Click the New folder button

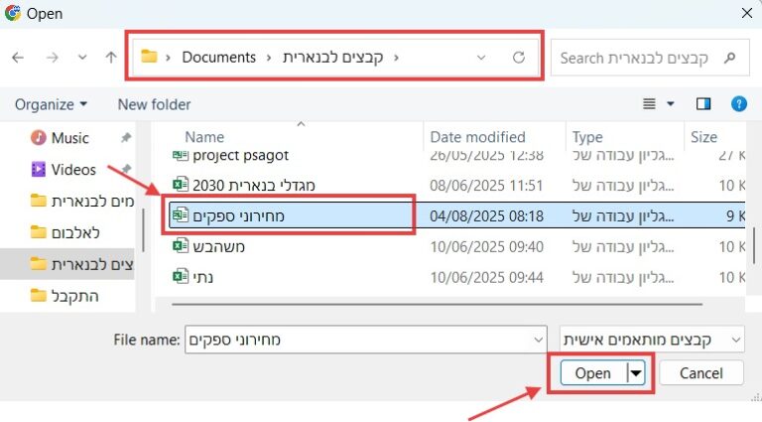point(154,104)
